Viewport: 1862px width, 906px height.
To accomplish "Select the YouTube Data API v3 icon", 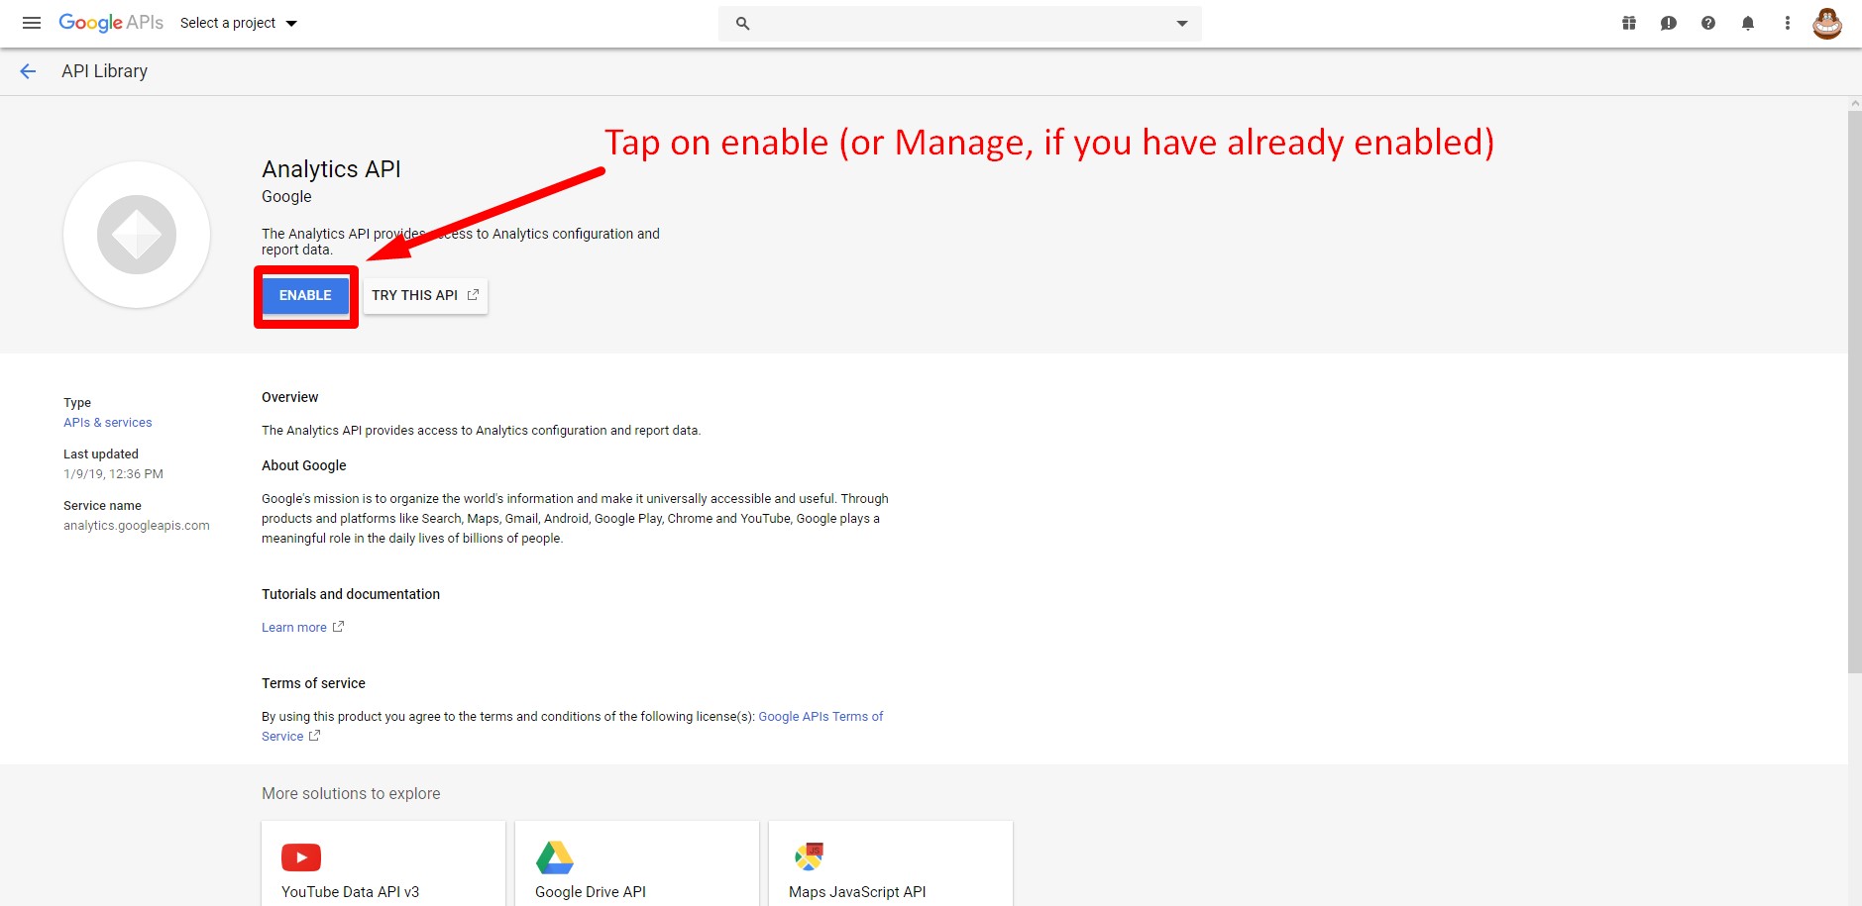I will pyautogui.click(x=300, y=856).
